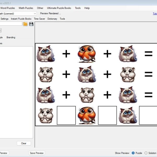This screenshot has height=157, width=157.
Task: Click the open folder icon
Action: [25, 24]
